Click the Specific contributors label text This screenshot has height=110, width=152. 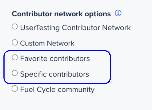(x=55, y=74)
